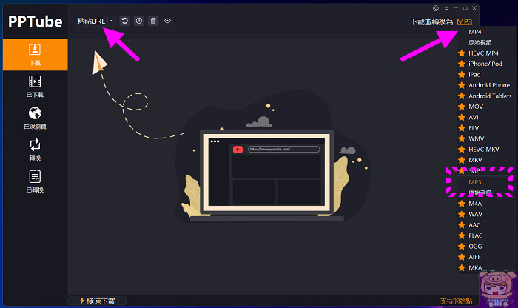Image resolution: width=518 pixels, height=308 pixels.
Task: Click star icon beside iPad
Action: [x=462, y=75]
